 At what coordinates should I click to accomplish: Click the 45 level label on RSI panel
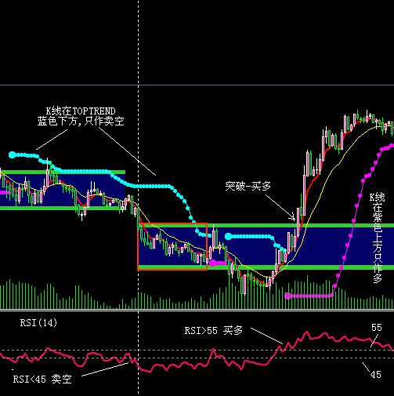376,375
